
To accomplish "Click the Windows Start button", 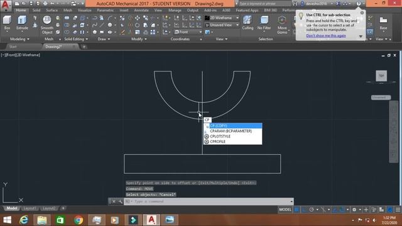I will tap(7, 220).
